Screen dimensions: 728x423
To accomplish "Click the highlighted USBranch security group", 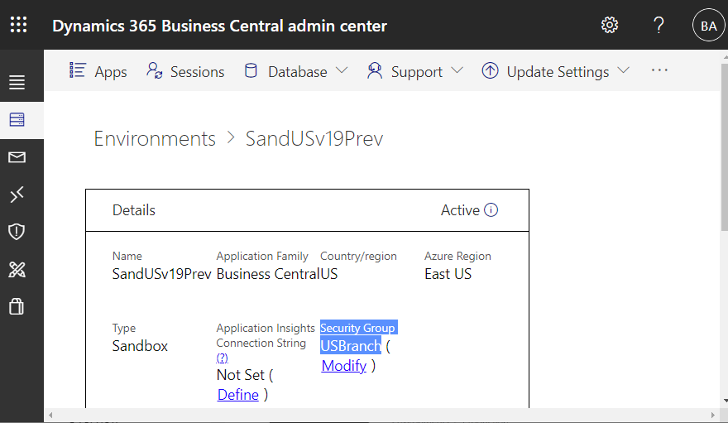I will 351,346.
